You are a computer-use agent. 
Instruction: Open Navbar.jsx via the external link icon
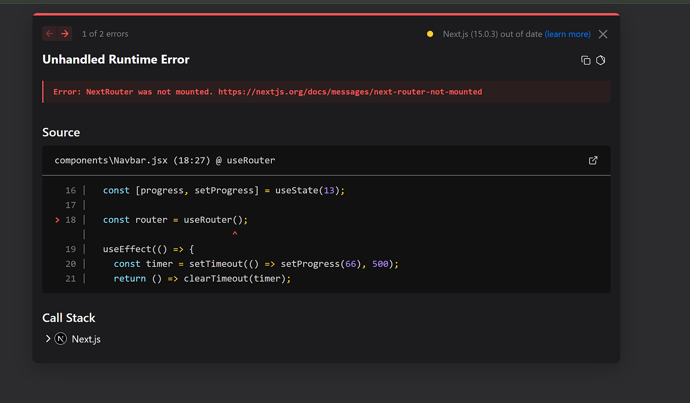[593, 160]
